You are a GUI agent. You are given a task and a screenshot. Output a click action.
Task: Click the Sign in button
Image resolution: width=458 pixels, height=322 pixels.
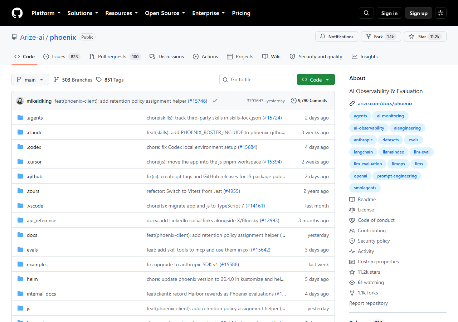pos(389,13)
